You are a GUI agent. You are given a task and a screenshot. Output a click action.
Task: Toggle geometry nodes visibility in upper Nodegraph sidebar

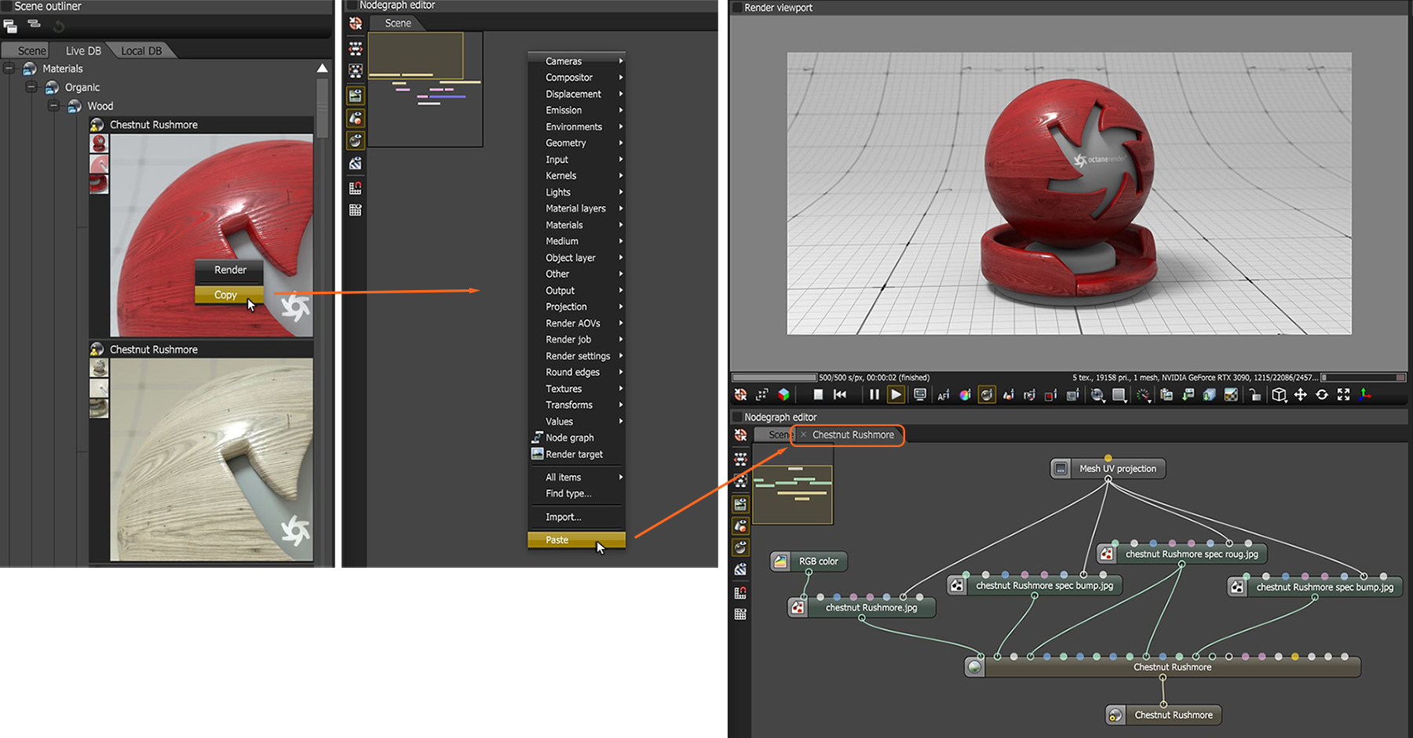(x=356, y=118)
